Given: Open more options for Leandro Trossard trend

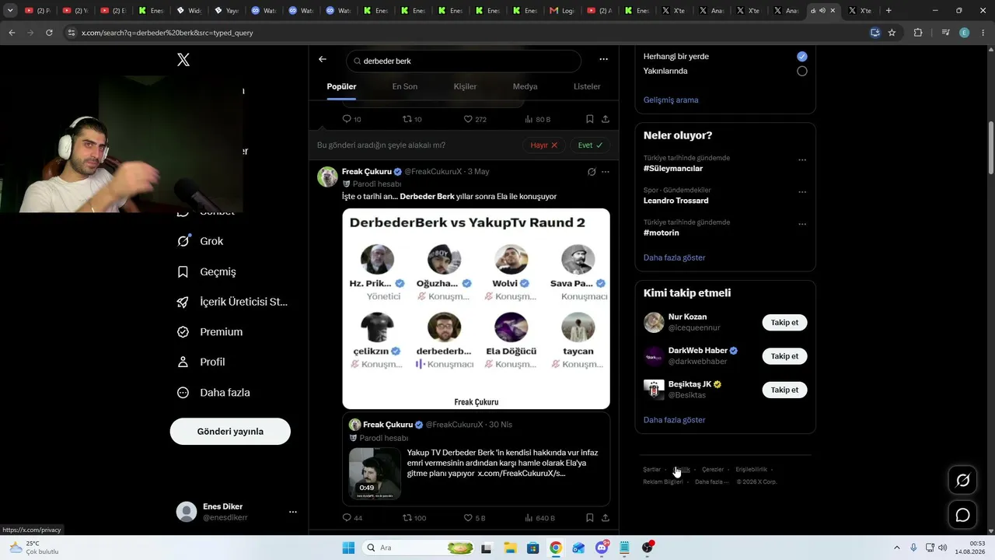Looking at the screenshot, I should (802, 192).
